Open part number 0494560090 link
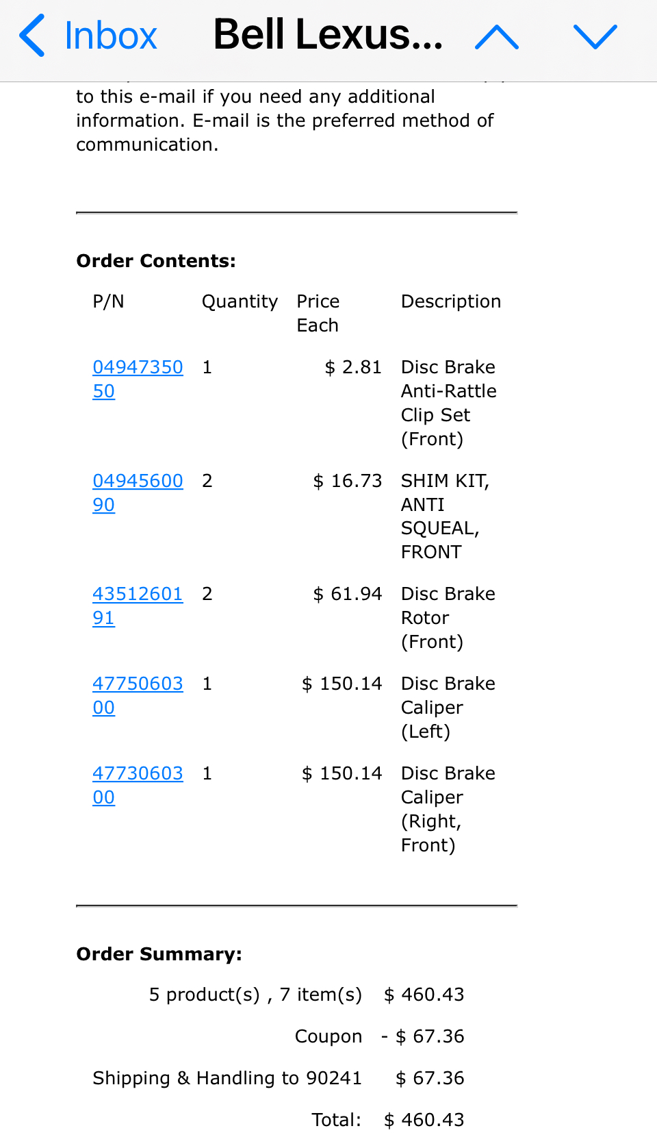Image resolution: width=657 pixels, height=1148 pixels. click(x=137, y=482)
